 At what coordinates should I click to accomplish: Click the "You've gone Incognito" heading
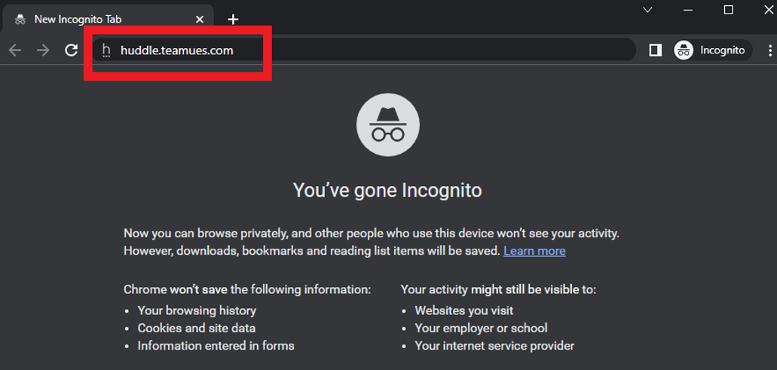point(387,190)
